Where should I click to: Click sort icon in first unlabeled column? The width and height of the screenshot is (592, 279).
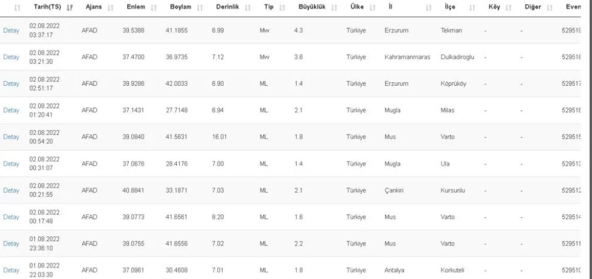coord(17,8)
